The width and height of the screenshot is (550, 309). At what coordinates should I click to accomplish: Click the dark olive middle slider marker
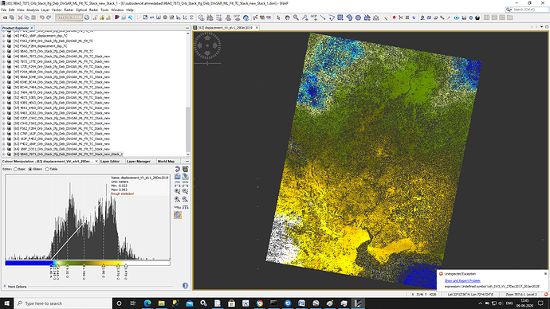point(84,266)
